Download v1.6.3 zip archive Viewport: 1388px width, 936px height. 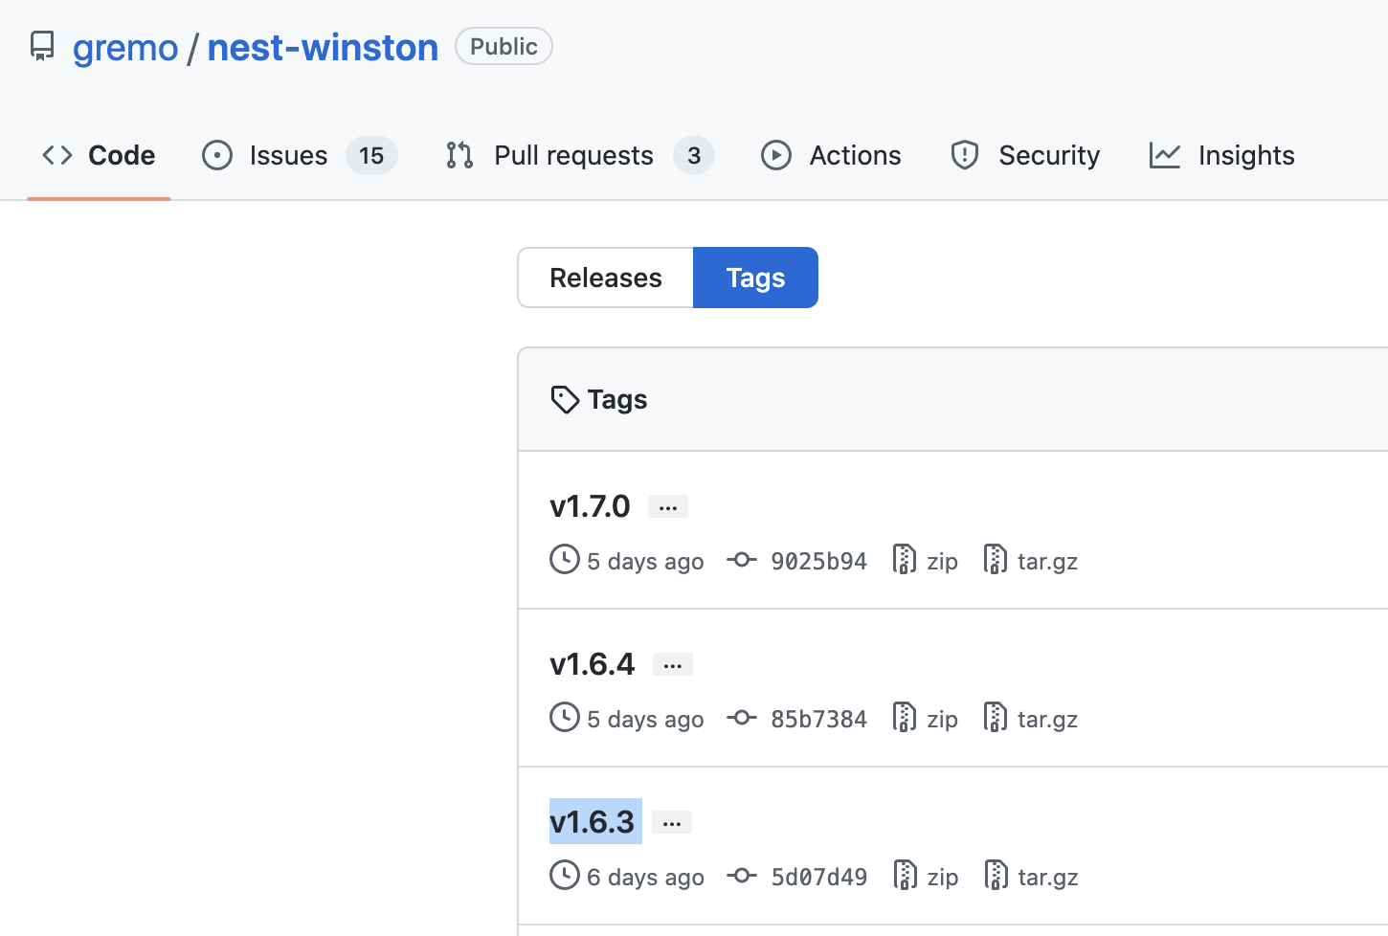pyautogui.click(x=925, y=877)
